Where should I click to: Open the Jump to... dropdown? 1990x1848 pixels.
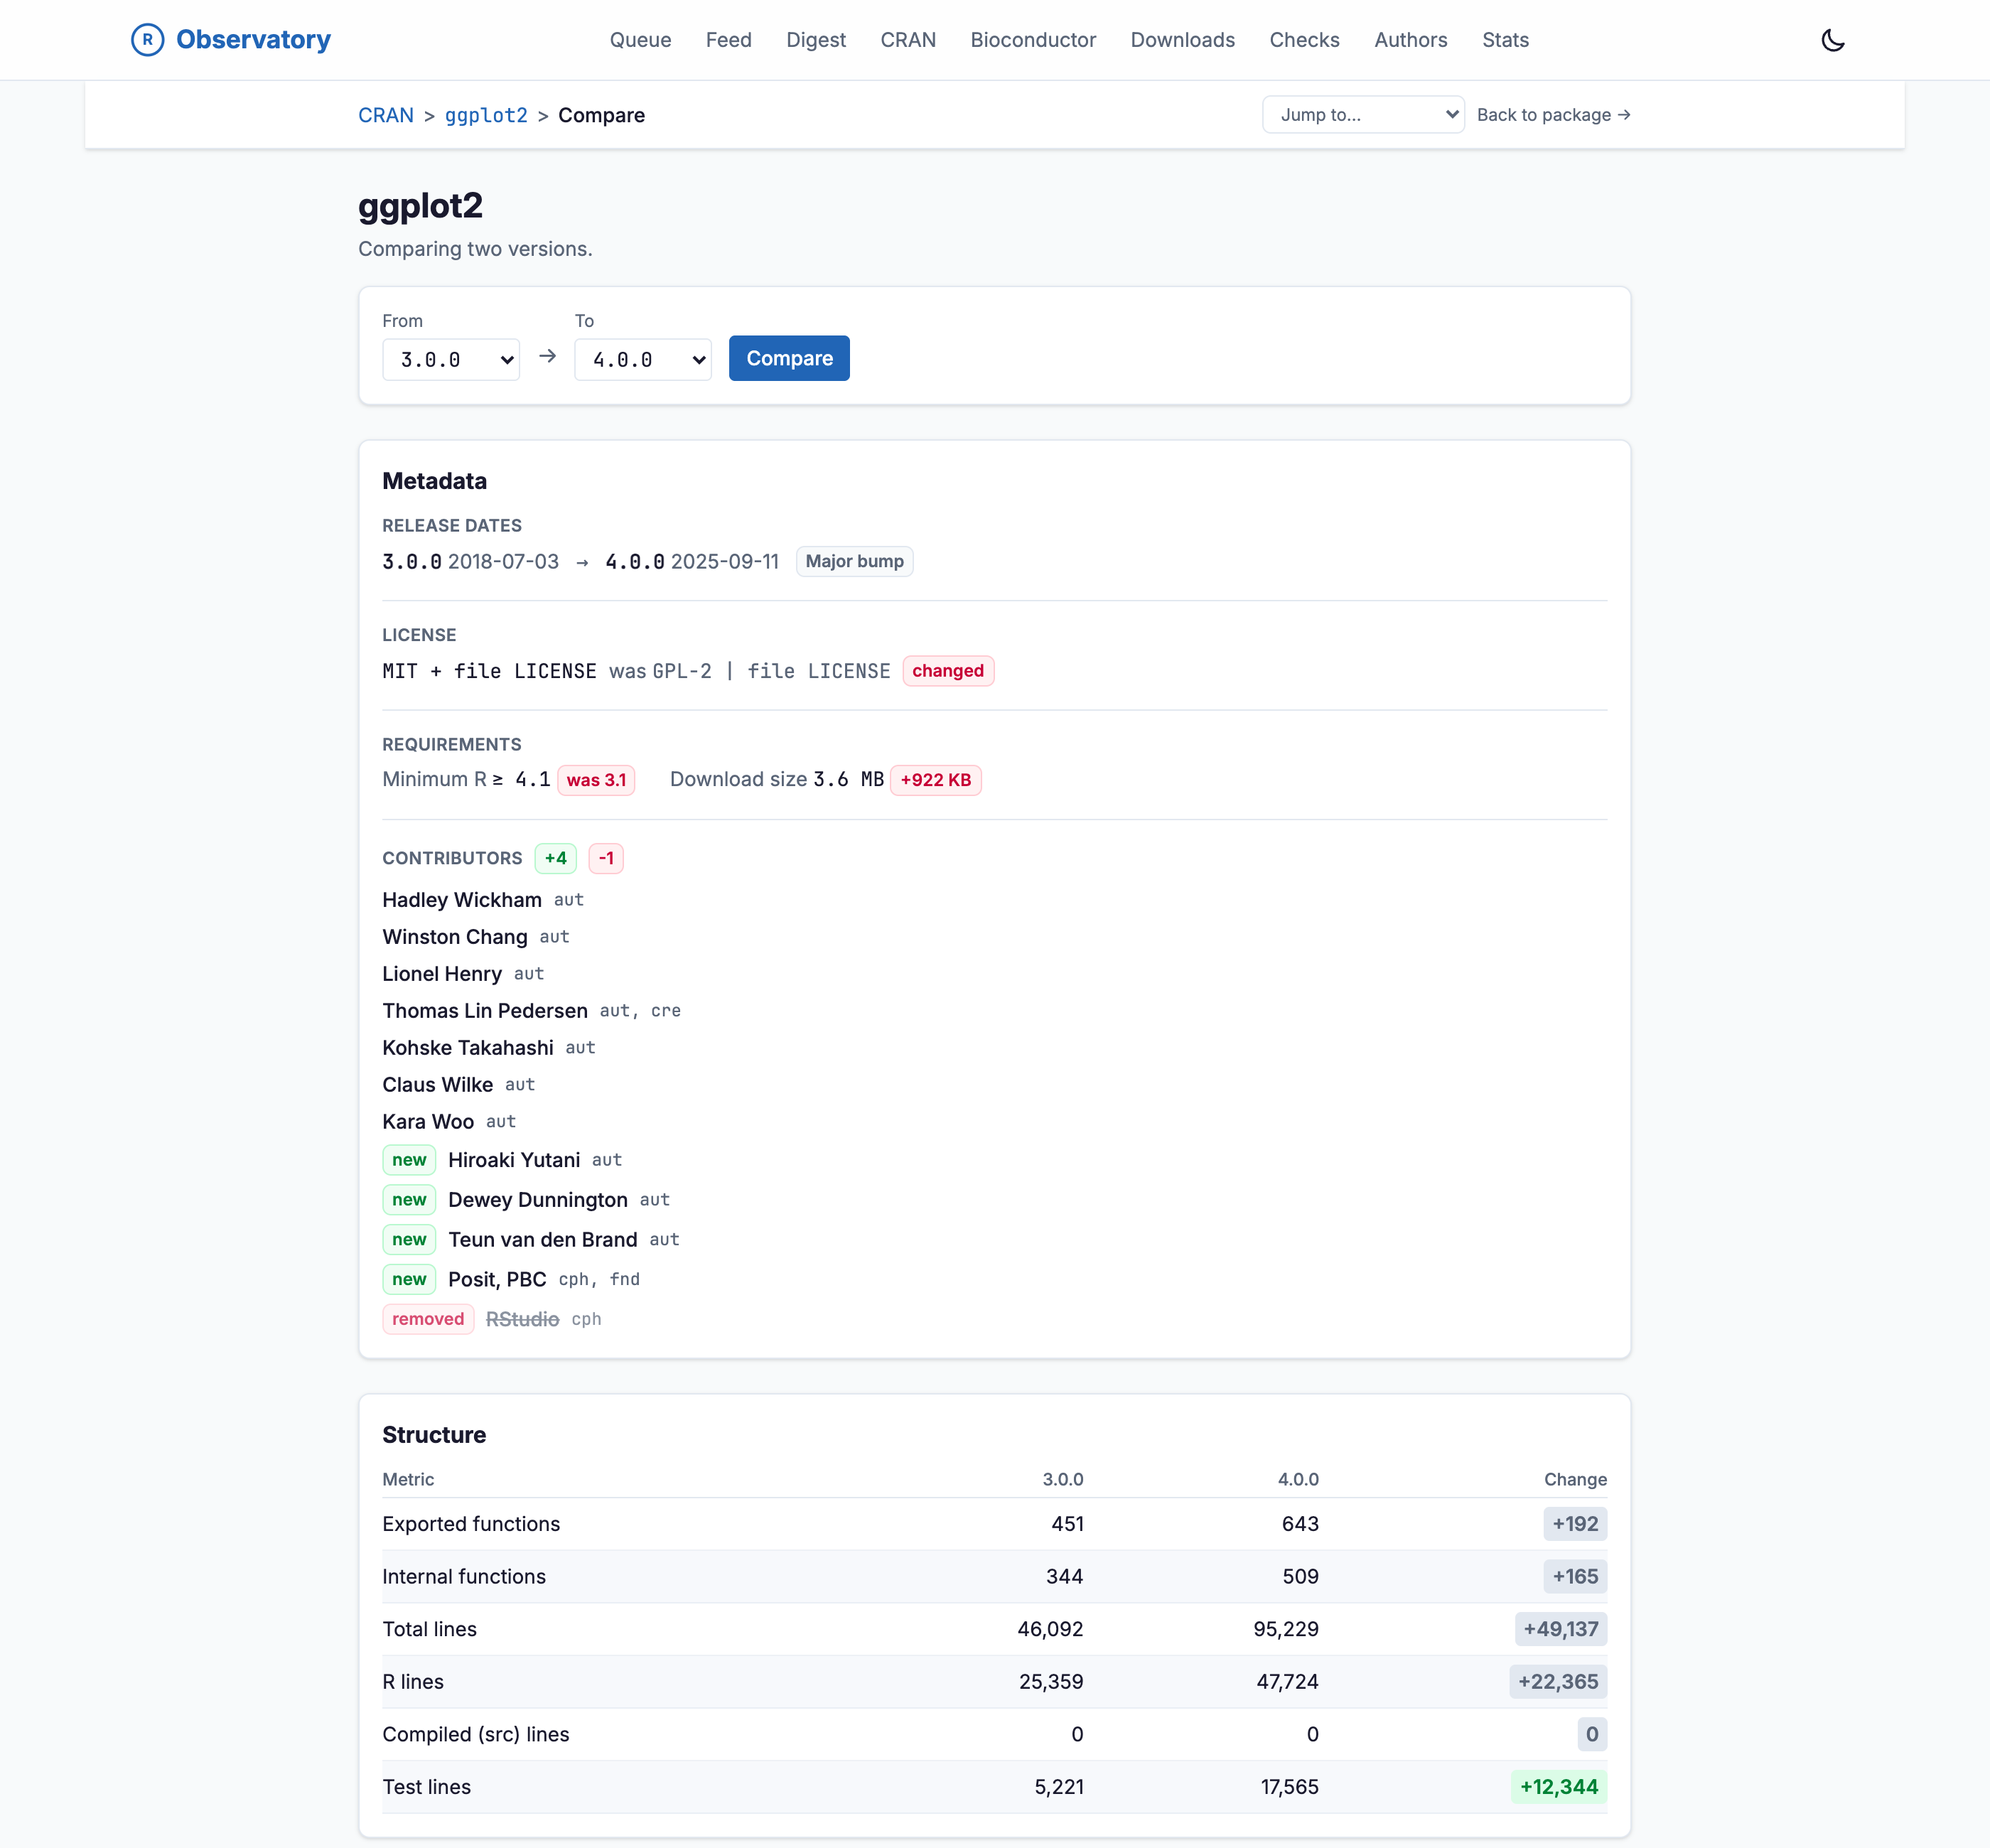coord(1363,115)
